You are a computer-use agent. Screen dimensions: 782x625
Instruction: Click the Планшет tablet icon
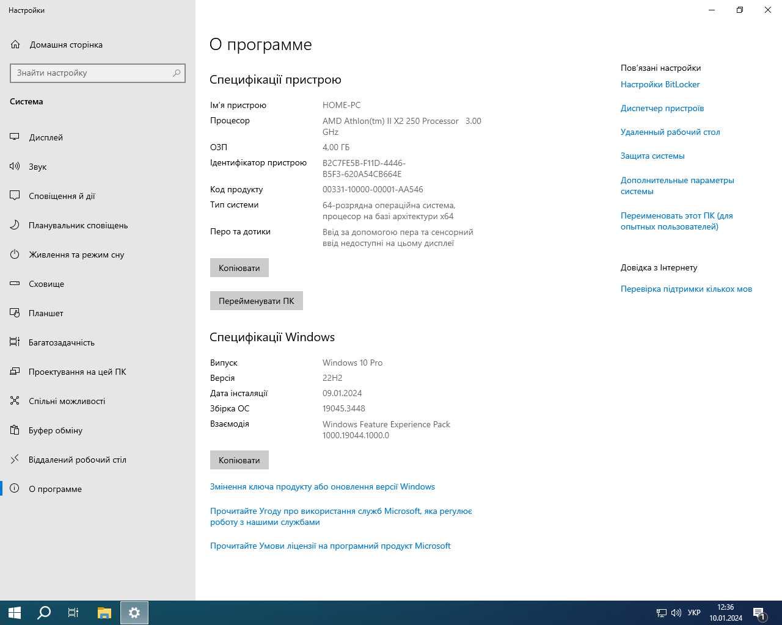click(15, 313)
